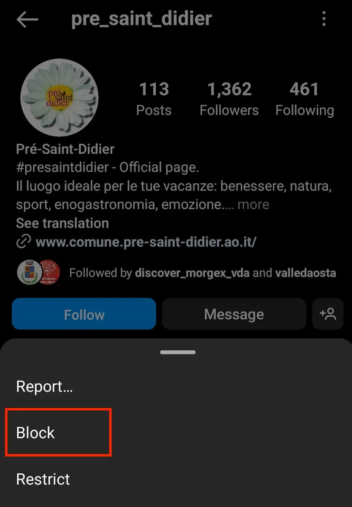View the 1,362 Followers list
This screenshot has height=507, width=352.
[229, 99]
